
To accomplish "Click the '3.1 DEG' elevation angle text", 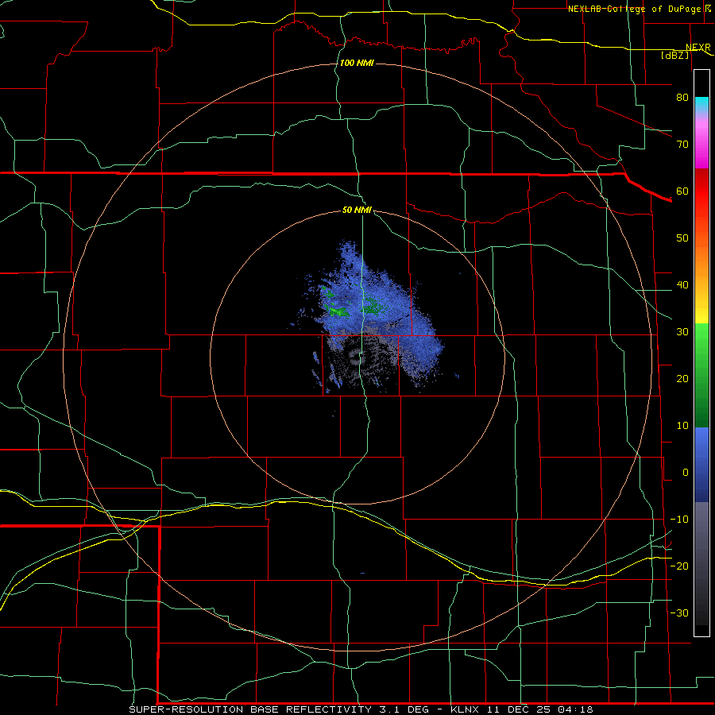I will pyautogui.click(x=404, y=709).
